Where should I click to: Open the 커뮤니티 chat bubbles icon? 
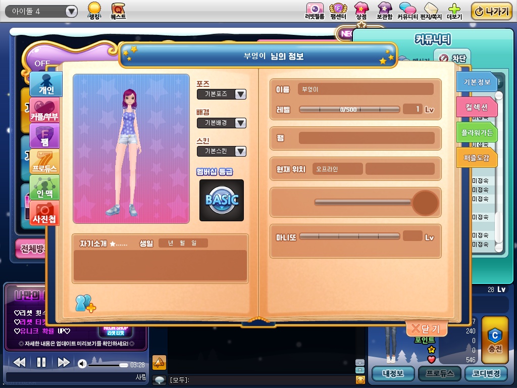[407, 11]
